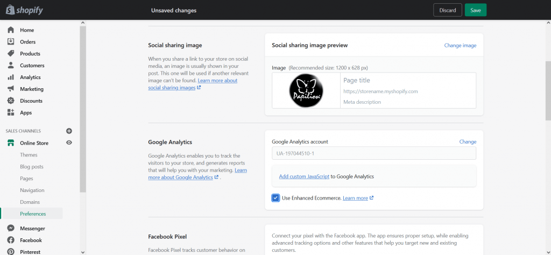Click Change image link
The image size is (551, 255).
point(461,45)
